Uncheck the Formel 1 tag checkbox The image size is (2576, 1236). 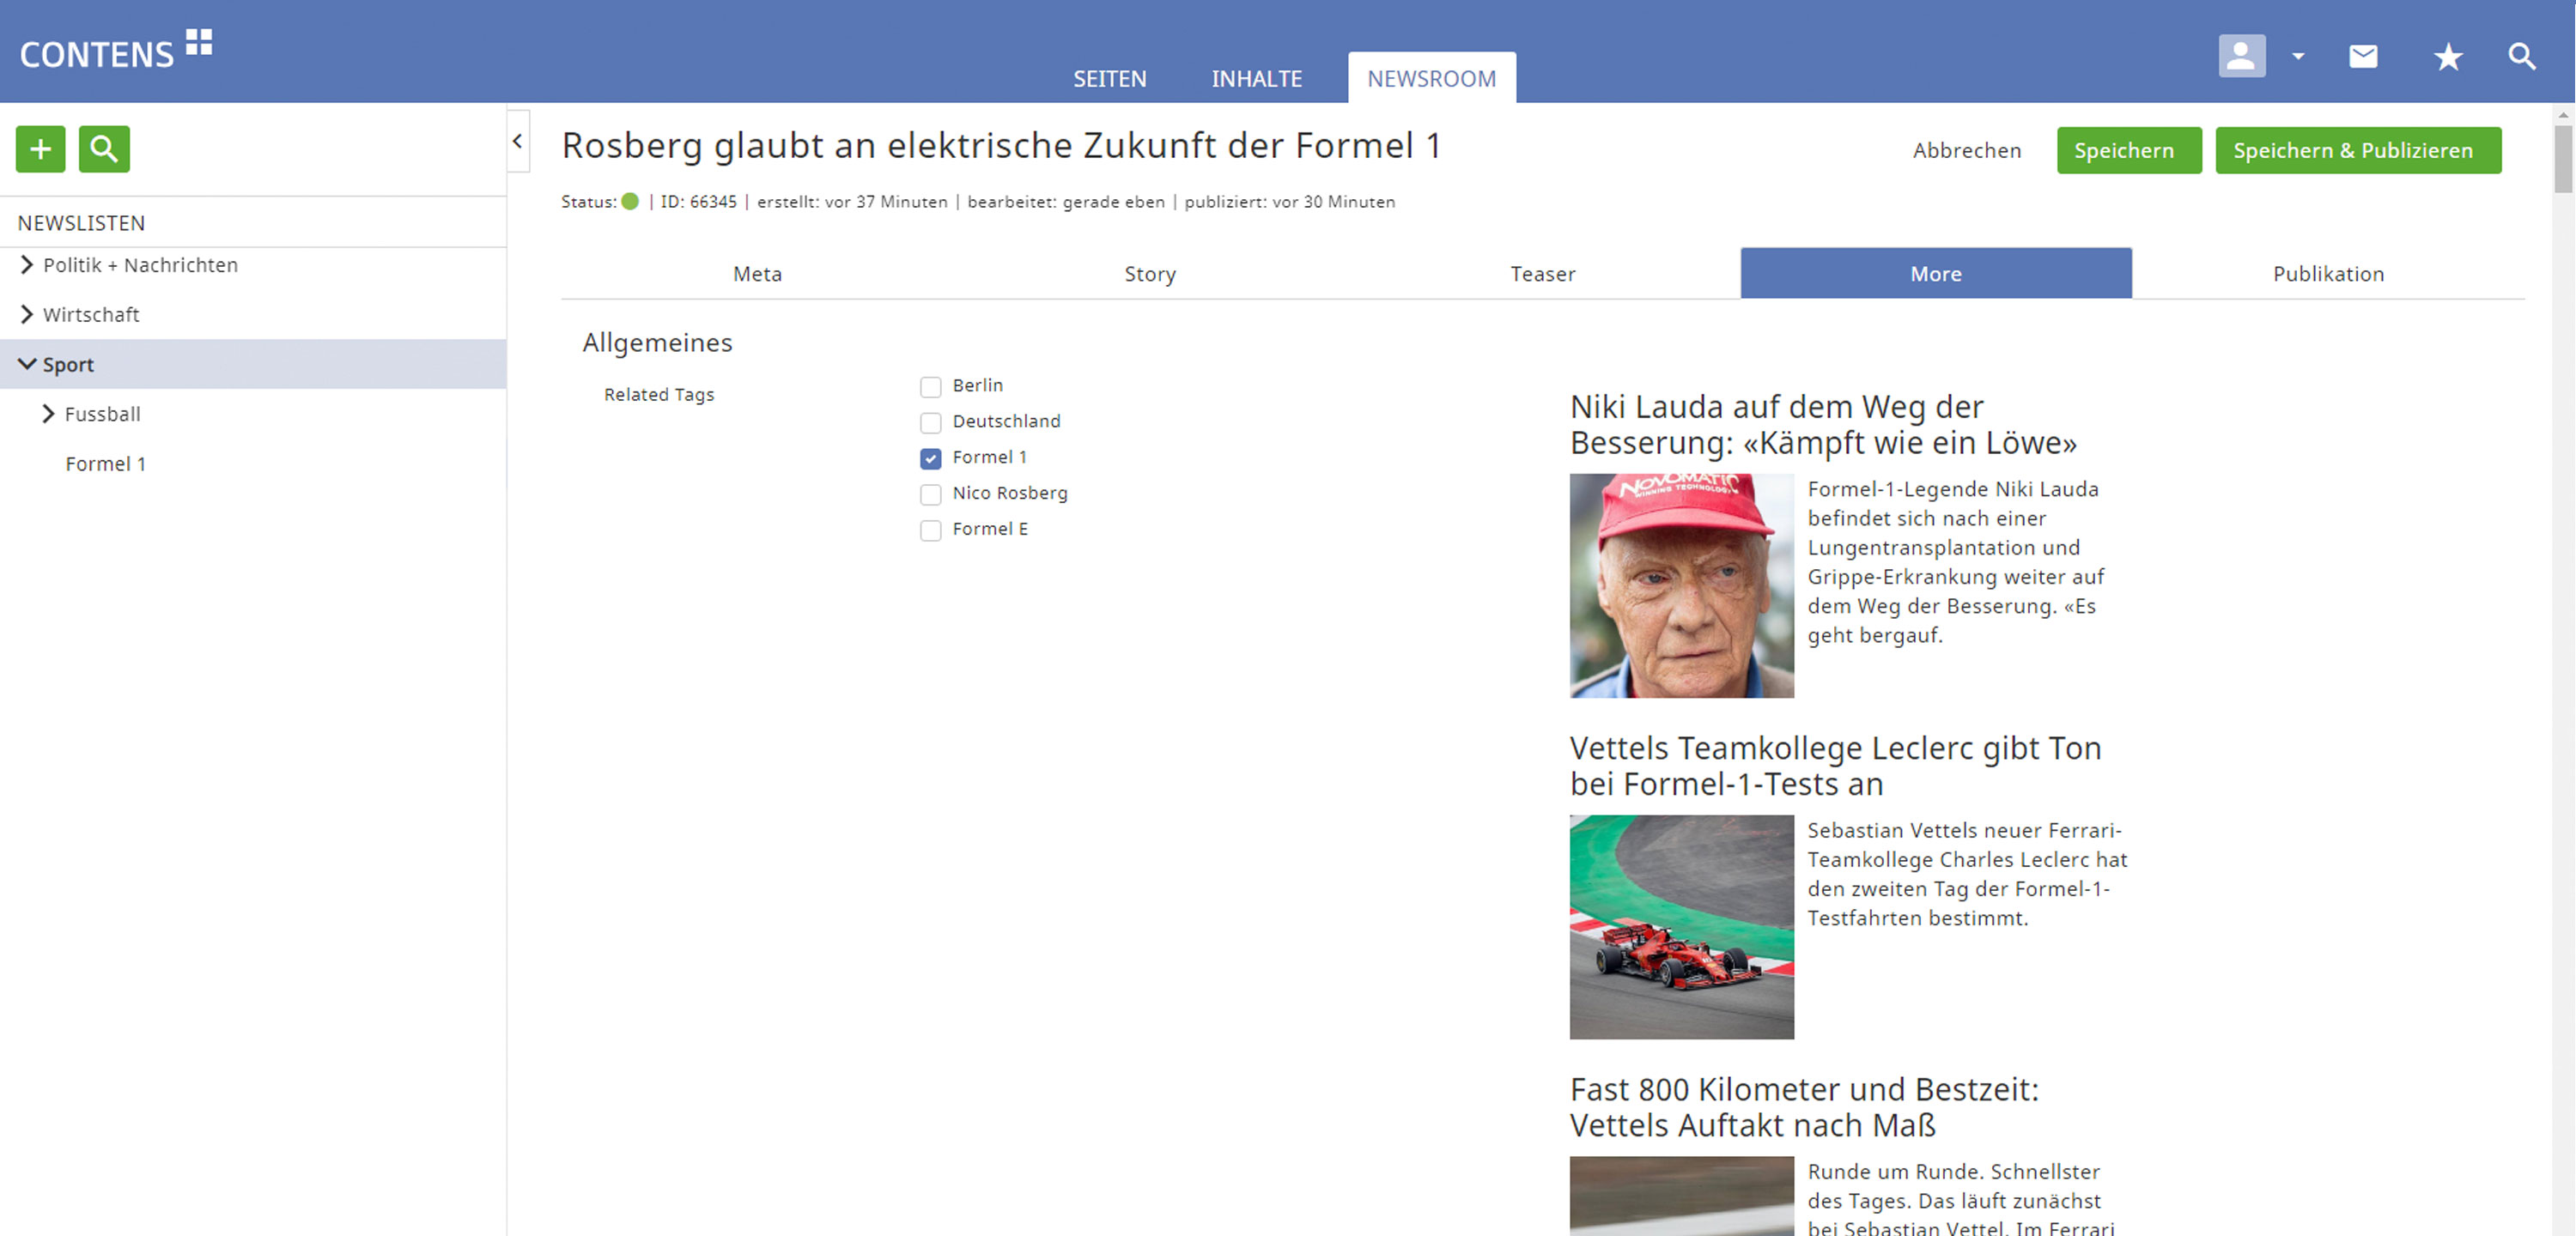(x=930, y=459)
